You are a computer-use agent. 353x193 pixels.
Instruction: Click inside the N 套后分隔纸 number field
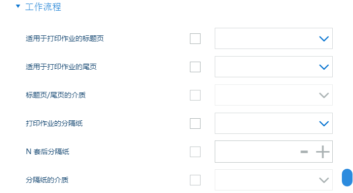click(x=257, y=152)
